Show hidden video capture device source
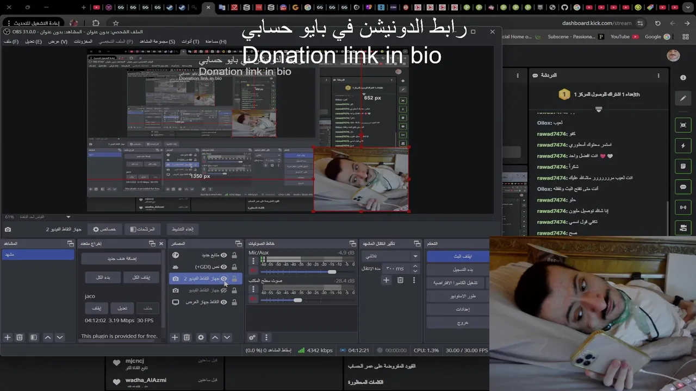Image resolution: width=696 pixels, height=391 pixels. click(x=223, y=290)
